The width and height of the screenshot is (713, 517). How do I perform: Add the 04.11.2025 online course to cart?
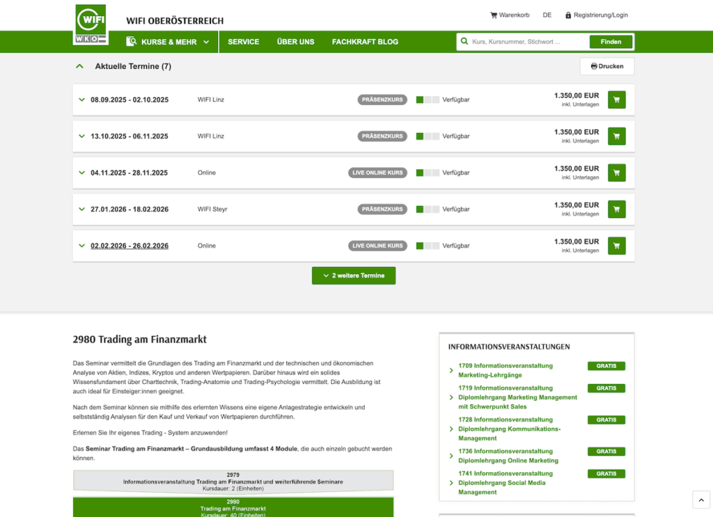616,173
